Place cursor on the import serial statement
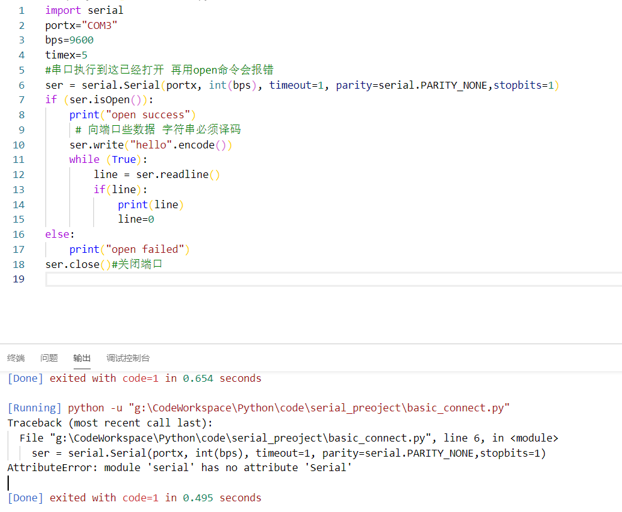 coord(84,9)
